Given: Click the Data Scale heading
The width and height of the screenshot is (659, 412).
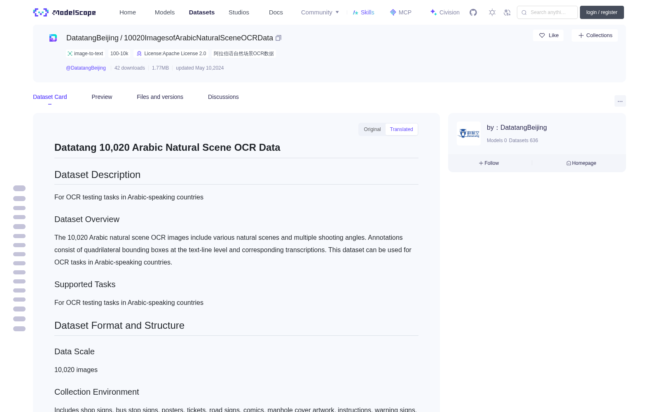Looking at the screenshot, I should click(x=75, y=351).
